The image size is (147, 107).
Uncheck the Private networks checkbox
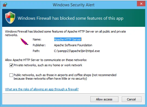pyautogui.click(x=11, y=65)
